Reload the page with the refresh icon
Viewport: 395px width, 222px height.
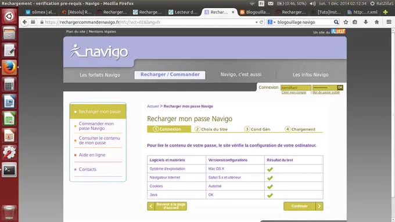click(261, 22)
